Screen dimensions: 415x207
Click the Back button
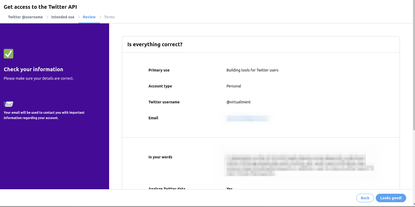pos(365,198)
